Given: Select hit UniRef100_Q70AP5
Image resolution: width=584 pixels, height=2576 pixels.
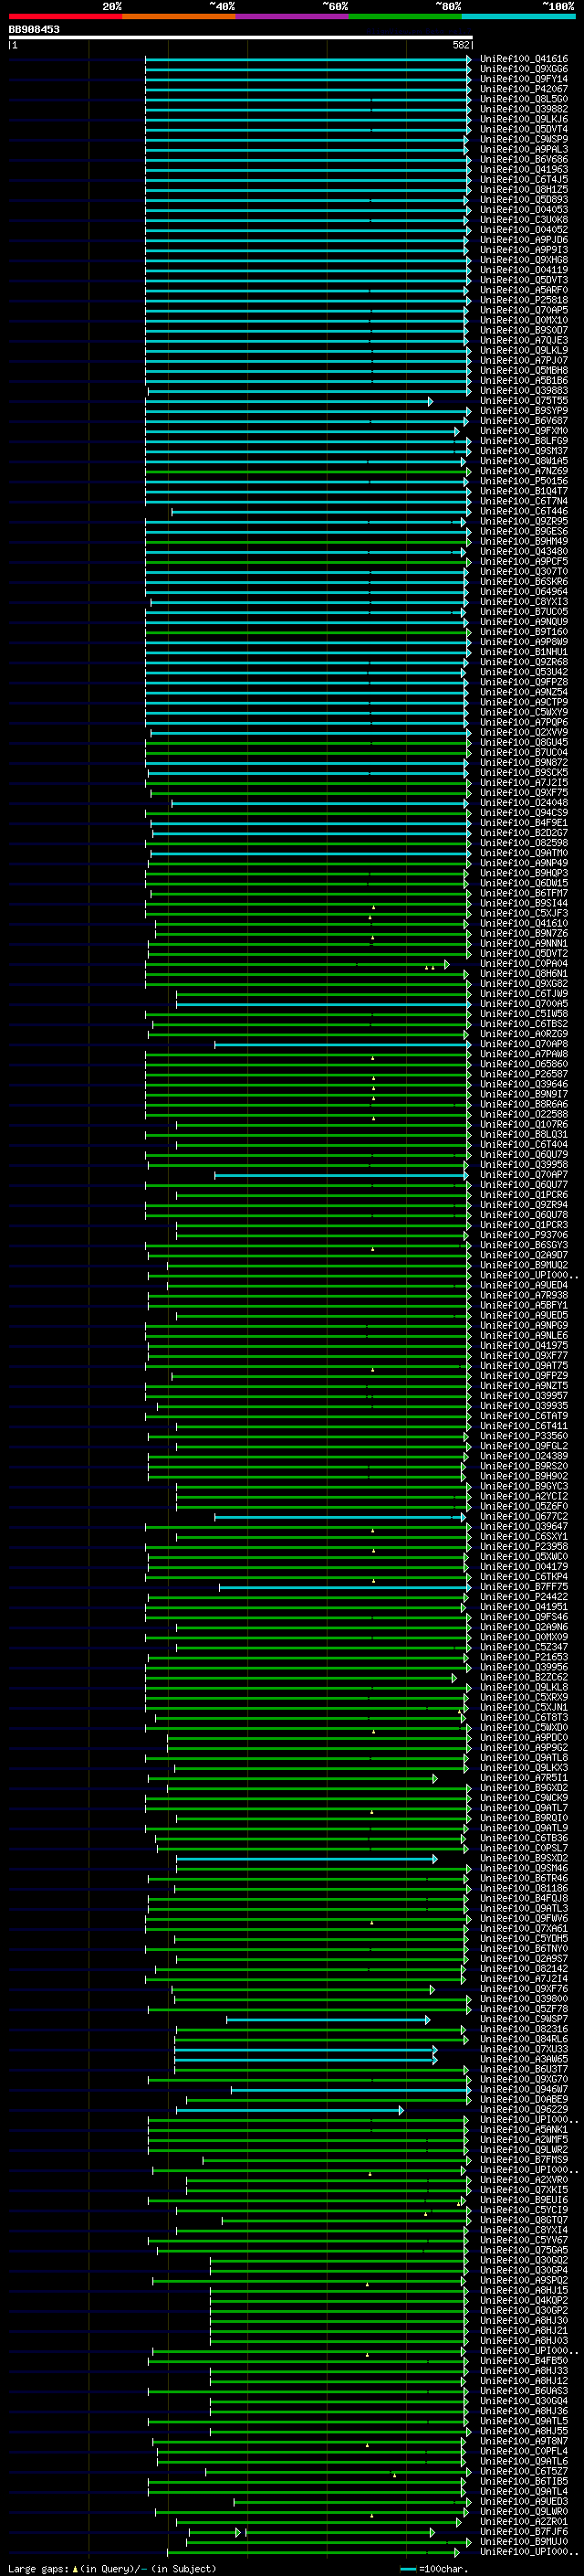Looking at the screenshot, I should point(524,310).
